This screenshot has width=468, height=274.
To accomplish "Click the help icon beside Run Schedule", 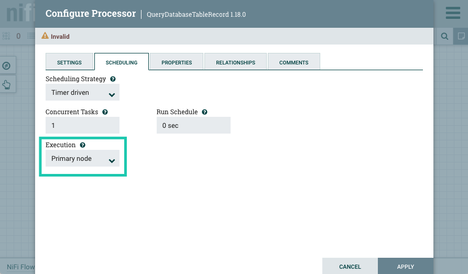I will [204, 112].
